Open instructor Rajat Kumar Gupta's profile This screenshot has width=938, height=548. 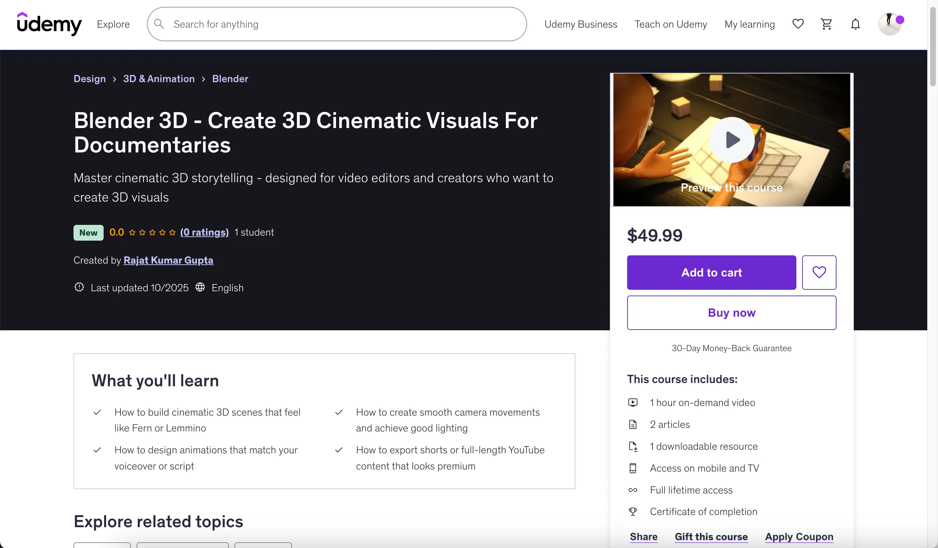pos(168,260)
